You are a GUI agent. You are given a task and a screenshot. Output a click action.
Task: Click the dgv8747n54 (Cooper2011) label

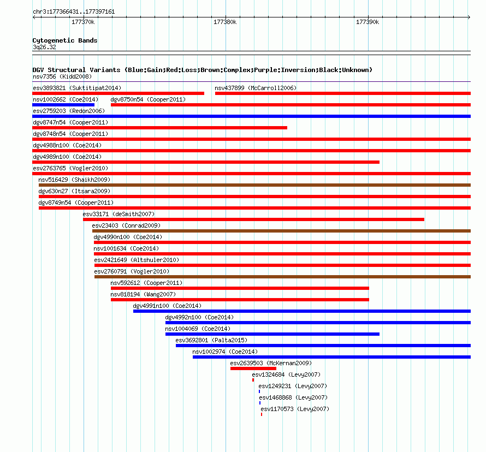pos(70,122)
